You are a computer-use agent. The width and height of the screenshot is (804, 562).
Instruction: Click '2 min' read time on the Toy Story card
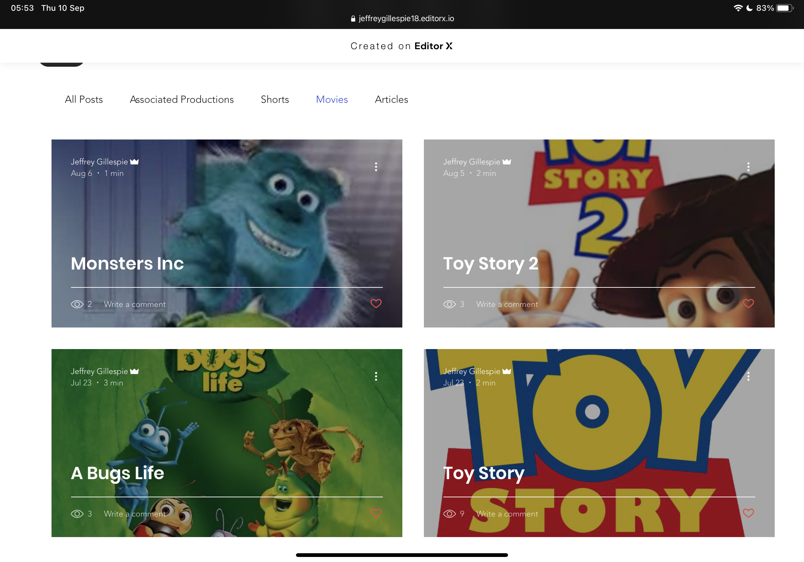[x=486, y=383]
